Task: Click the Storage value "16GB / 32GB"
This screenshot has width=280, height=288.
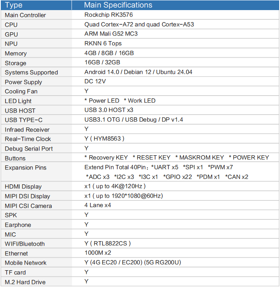Action: pos(102,63)
